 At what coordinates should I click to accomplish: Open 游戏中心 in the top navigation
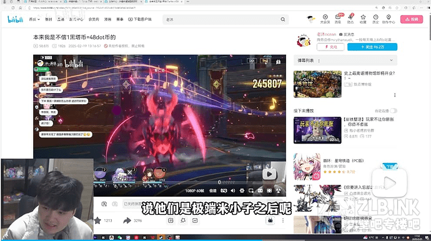click(76, 19)
